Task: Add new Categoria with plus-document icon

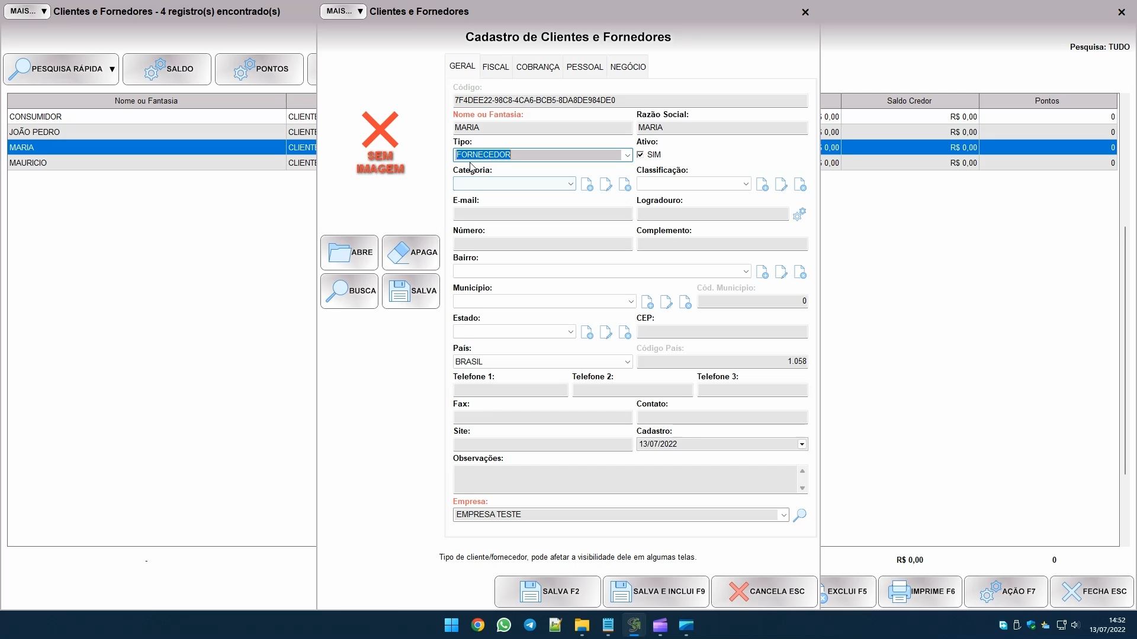Action: tap(587, 185)
